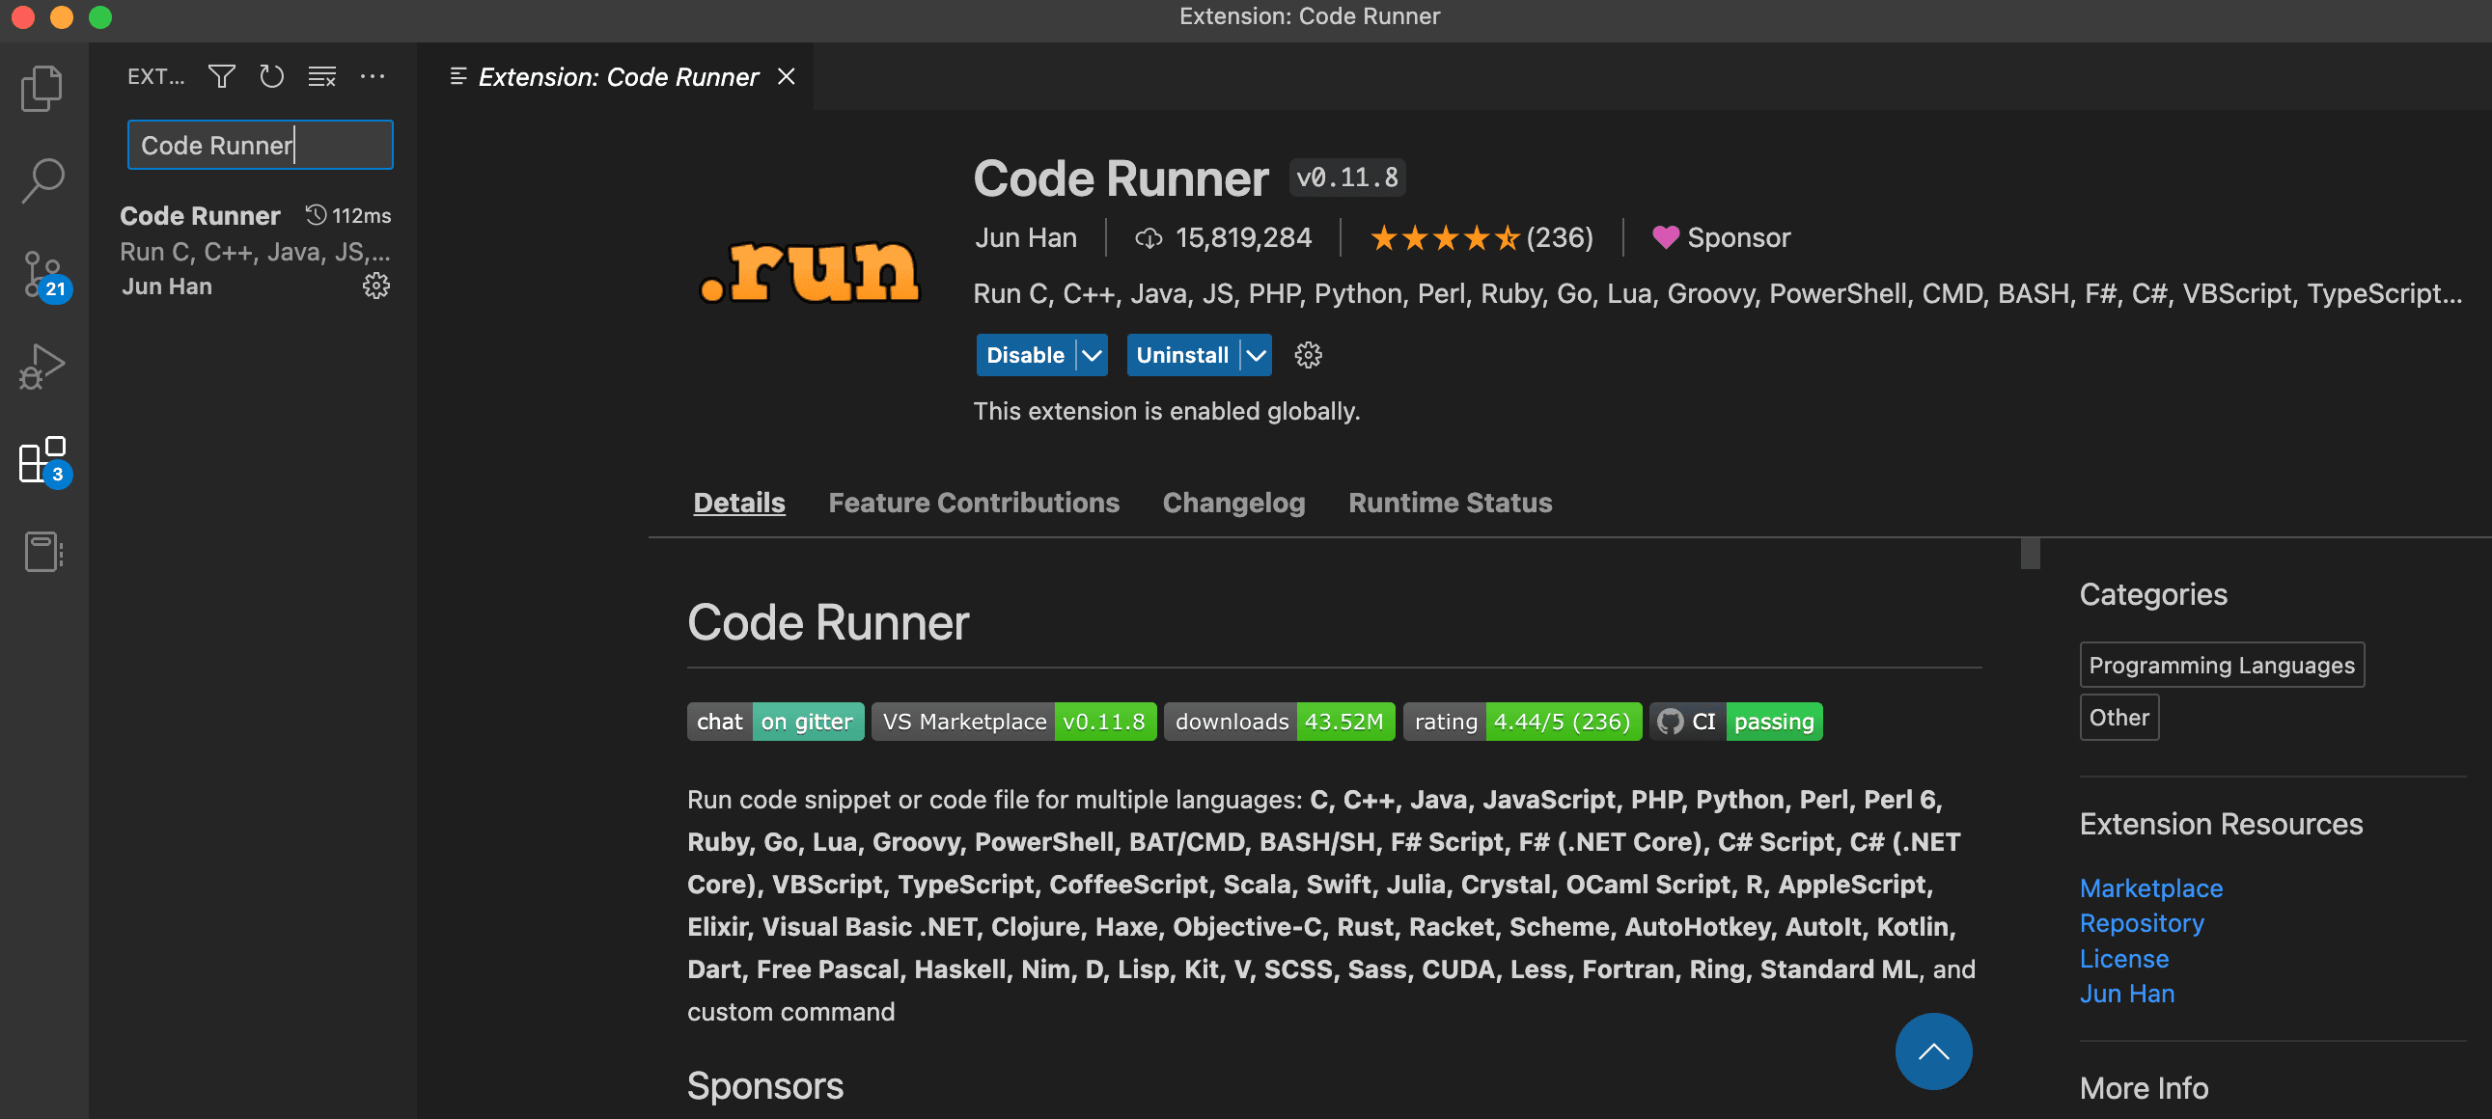This screenshot has height=1119, width=2492.
Task: Open the Explorer view in activity bar
Action: tap(42, 88)
